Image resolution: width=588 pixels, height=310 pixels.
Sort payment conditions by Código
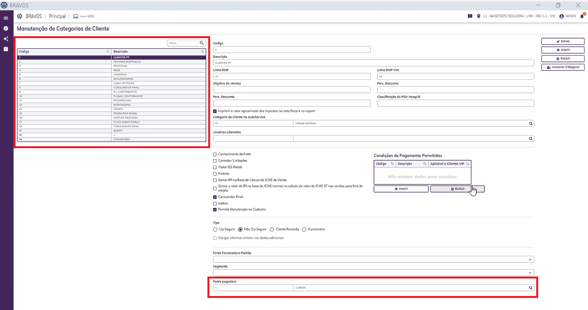pyautogui.click(x=392, y=164)
